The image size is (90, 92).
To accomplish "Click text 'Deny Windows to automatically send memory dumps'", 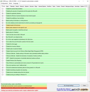I will point(24,63).
